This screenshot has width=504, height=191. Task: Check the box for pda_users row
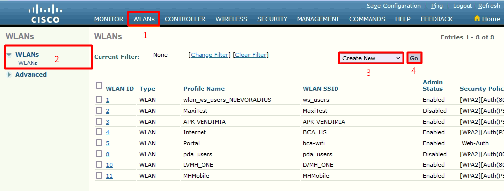click(99, 154)
